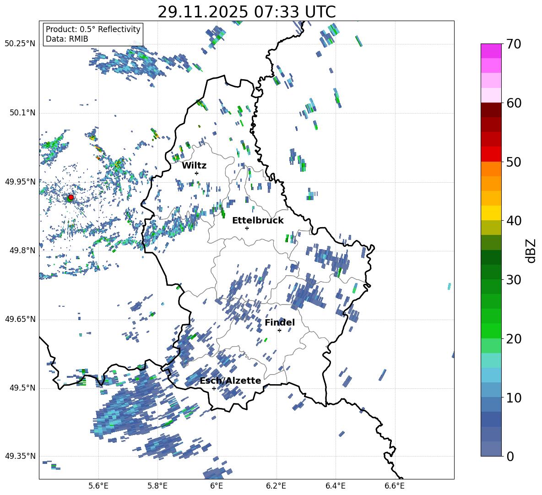The width and height of the screenshot is (542, 495).
Task: Click the 49.35°N latitude tick label
Action: coord(20,456)
